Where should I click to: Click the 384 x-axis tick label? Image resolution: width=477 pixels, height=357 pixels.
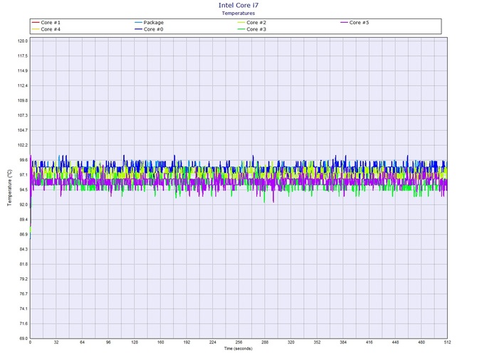(343, 342)
